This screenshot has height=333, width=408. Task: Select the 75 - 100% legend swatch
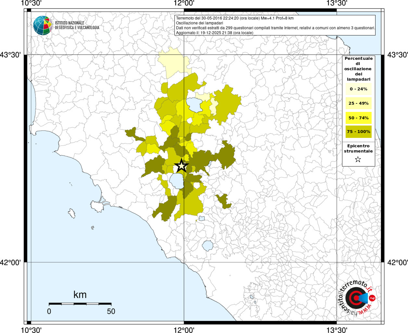[358, 132]
